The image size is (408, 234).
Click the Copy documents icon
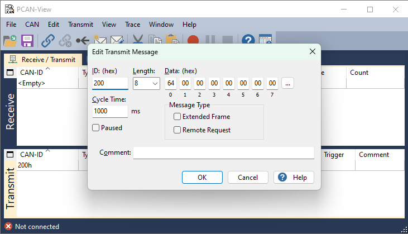pos(155,39)
